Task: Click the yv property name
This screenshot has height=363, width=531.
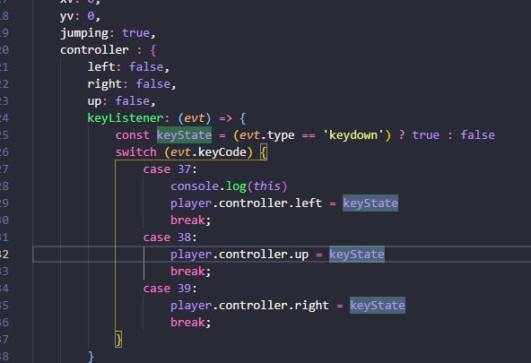Action: (67, 16)
